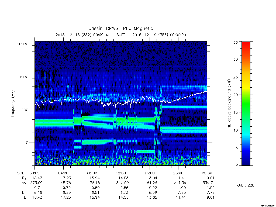Click the '15' colorbar tick label

click(x=235, y=112)
